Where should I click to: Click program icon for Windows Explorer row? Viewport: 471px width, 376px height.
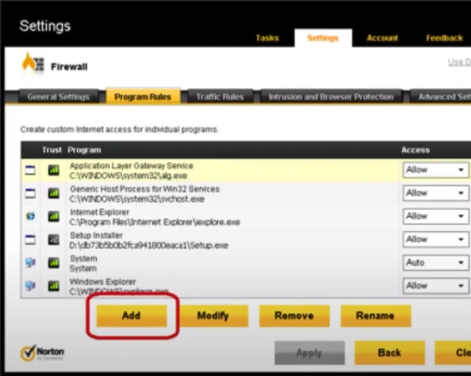[30, 286]
